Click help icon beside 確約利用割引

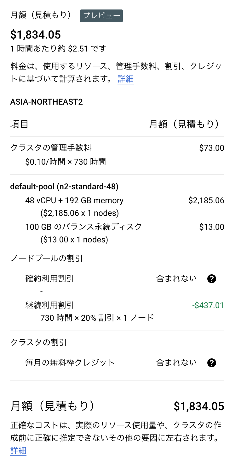[x=212, y=279]
